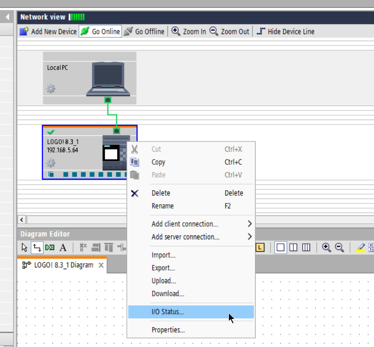
Task: Click Hide Device Line button
Action: tap(286, 32)
